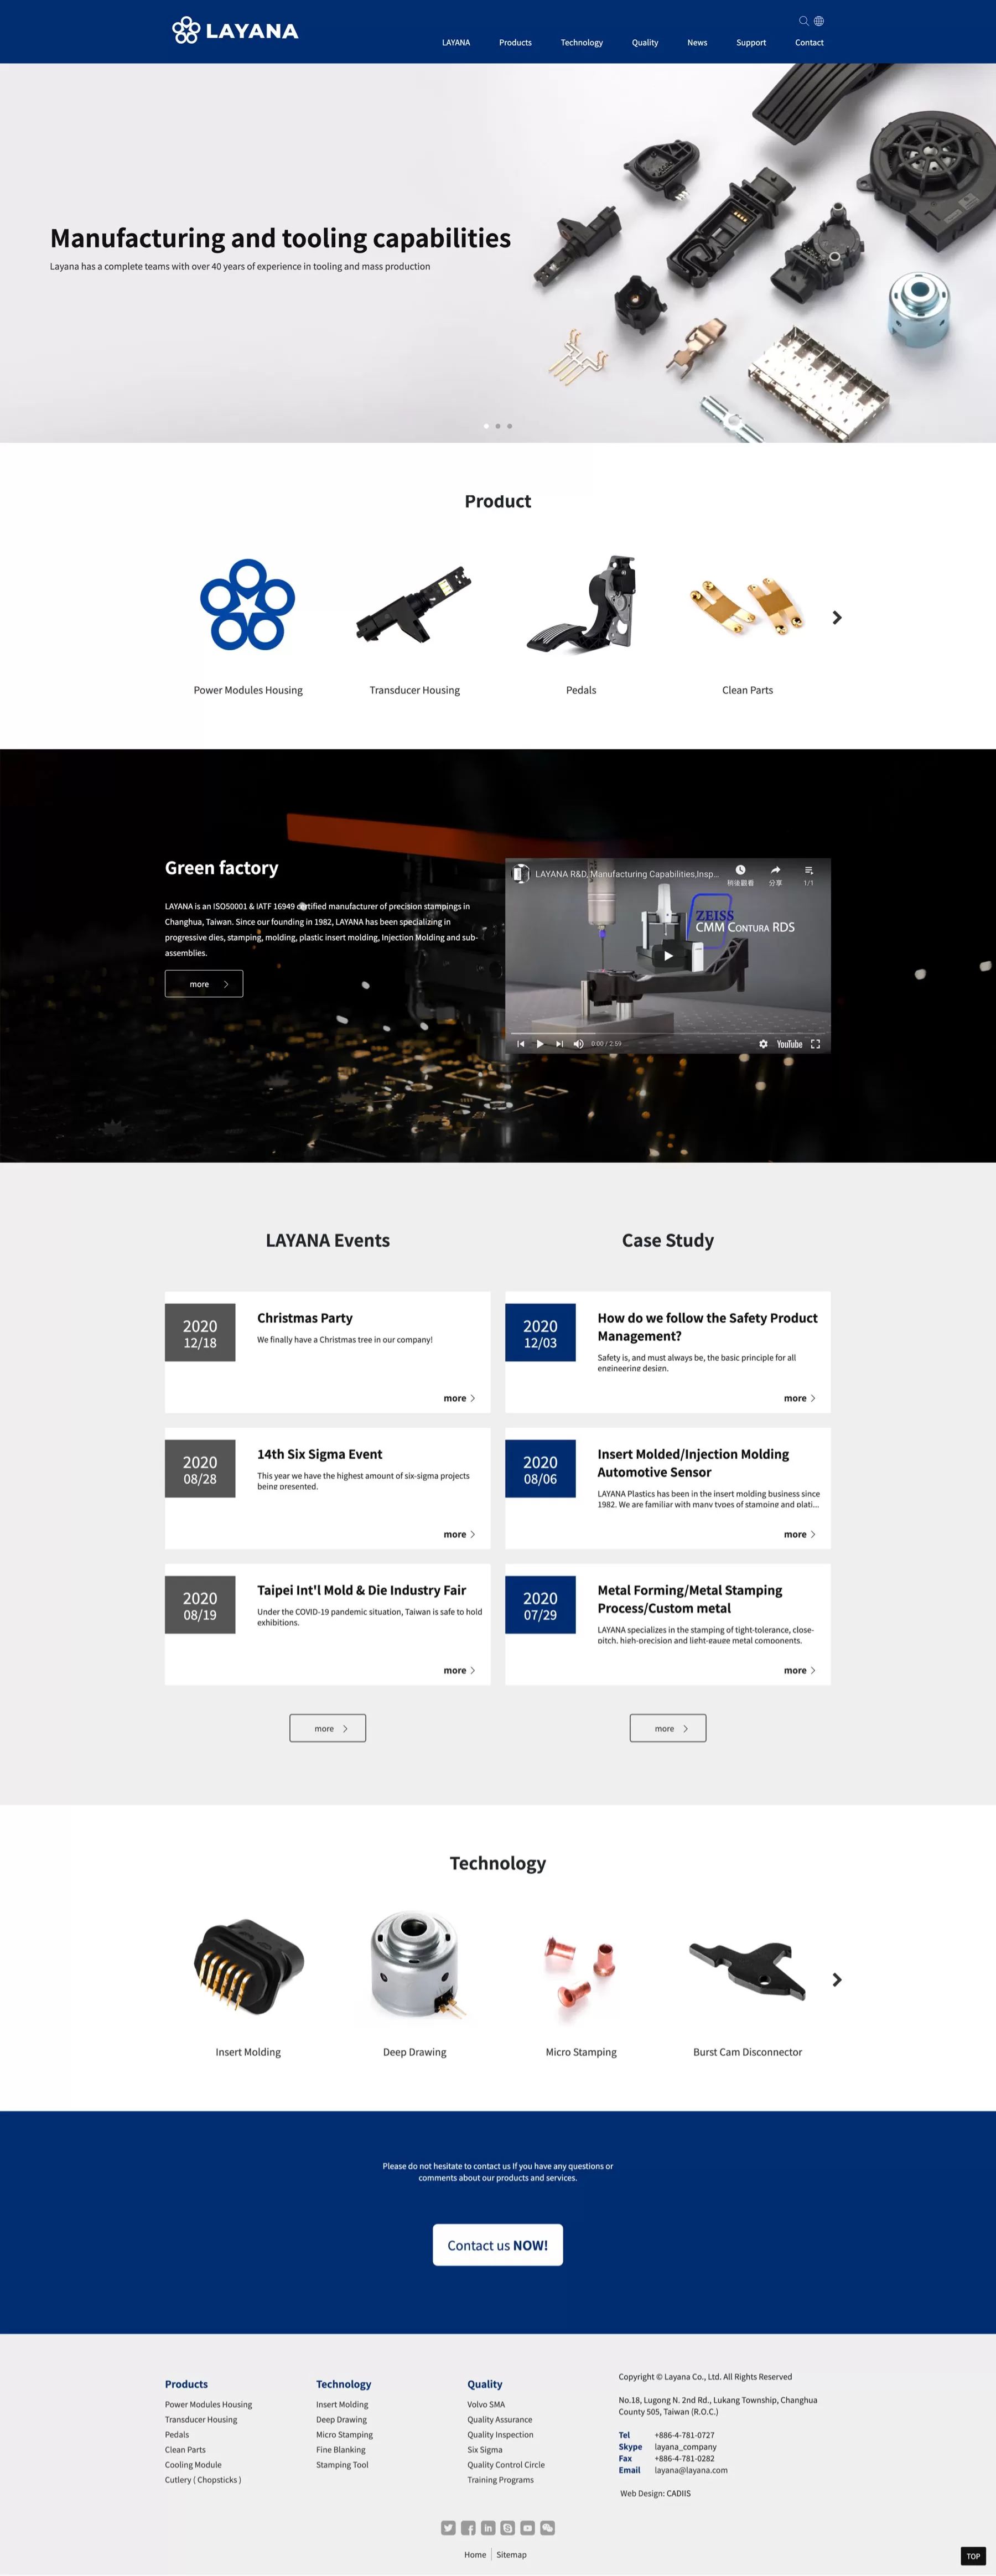Viewport: 996px width, 2576px height.
Task: Click the Home link in the footer
Action: 475,2554
